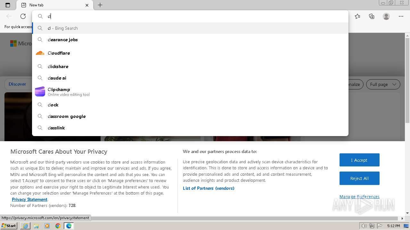Open the media player taskbar icon
410x230 pixels.
pyautogui.click(x=47, y=226)
